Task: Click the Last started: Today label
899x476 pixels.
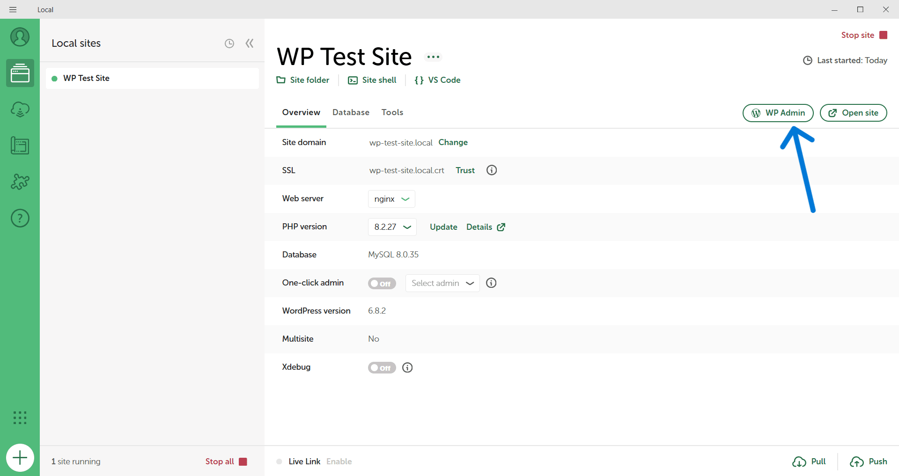Action: [x=845, y=60]
